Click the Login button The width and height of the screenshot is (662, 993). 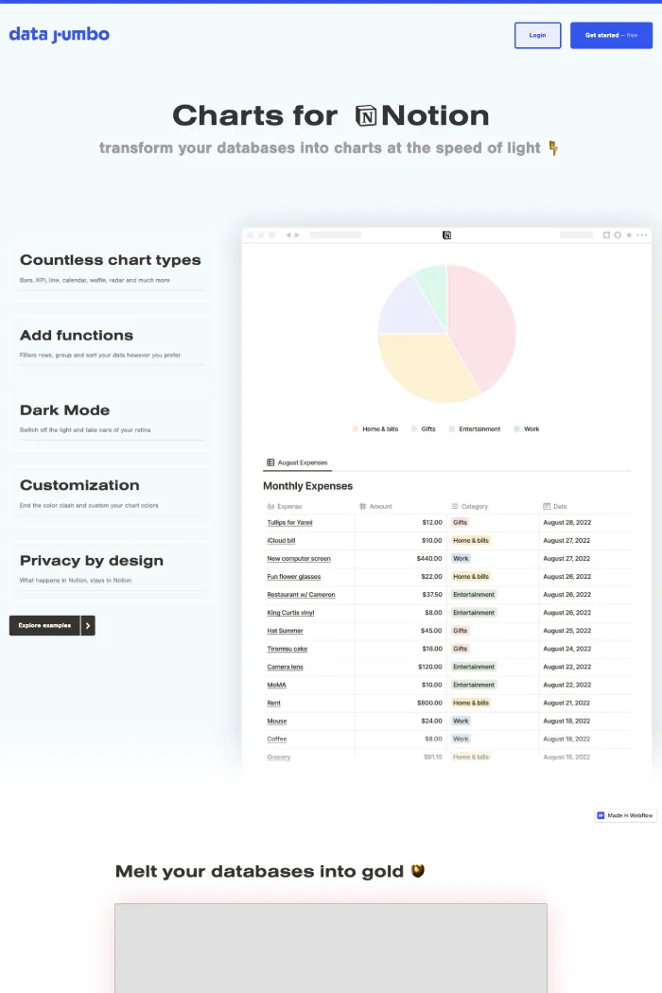537,35
